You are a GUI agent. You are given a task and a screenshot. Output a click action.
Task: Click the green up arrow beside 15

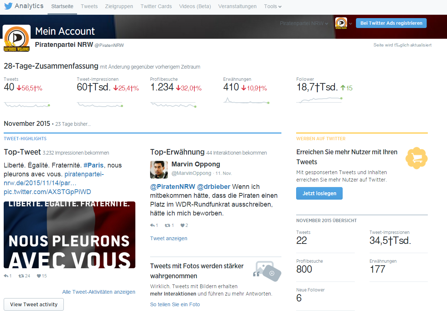pyautogui.click(x=343, y=88)
